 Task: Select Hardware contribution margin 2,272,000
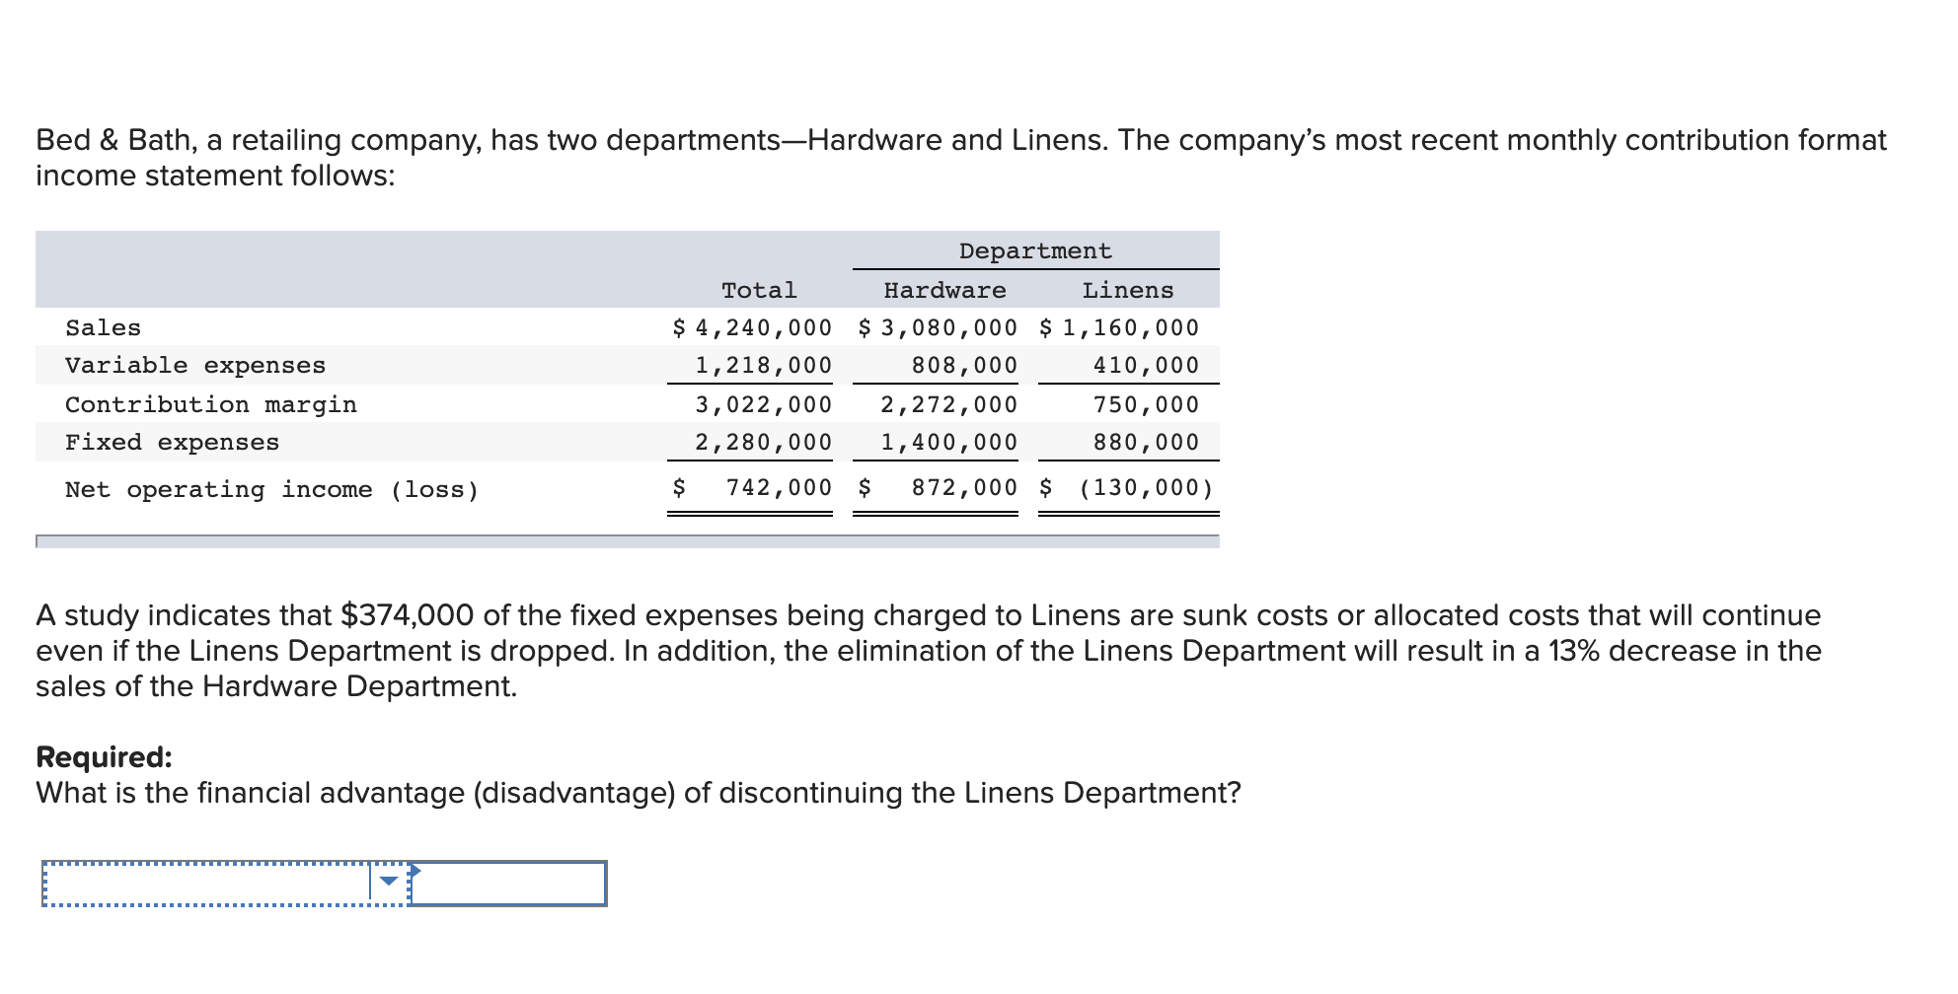pos(948,405)
